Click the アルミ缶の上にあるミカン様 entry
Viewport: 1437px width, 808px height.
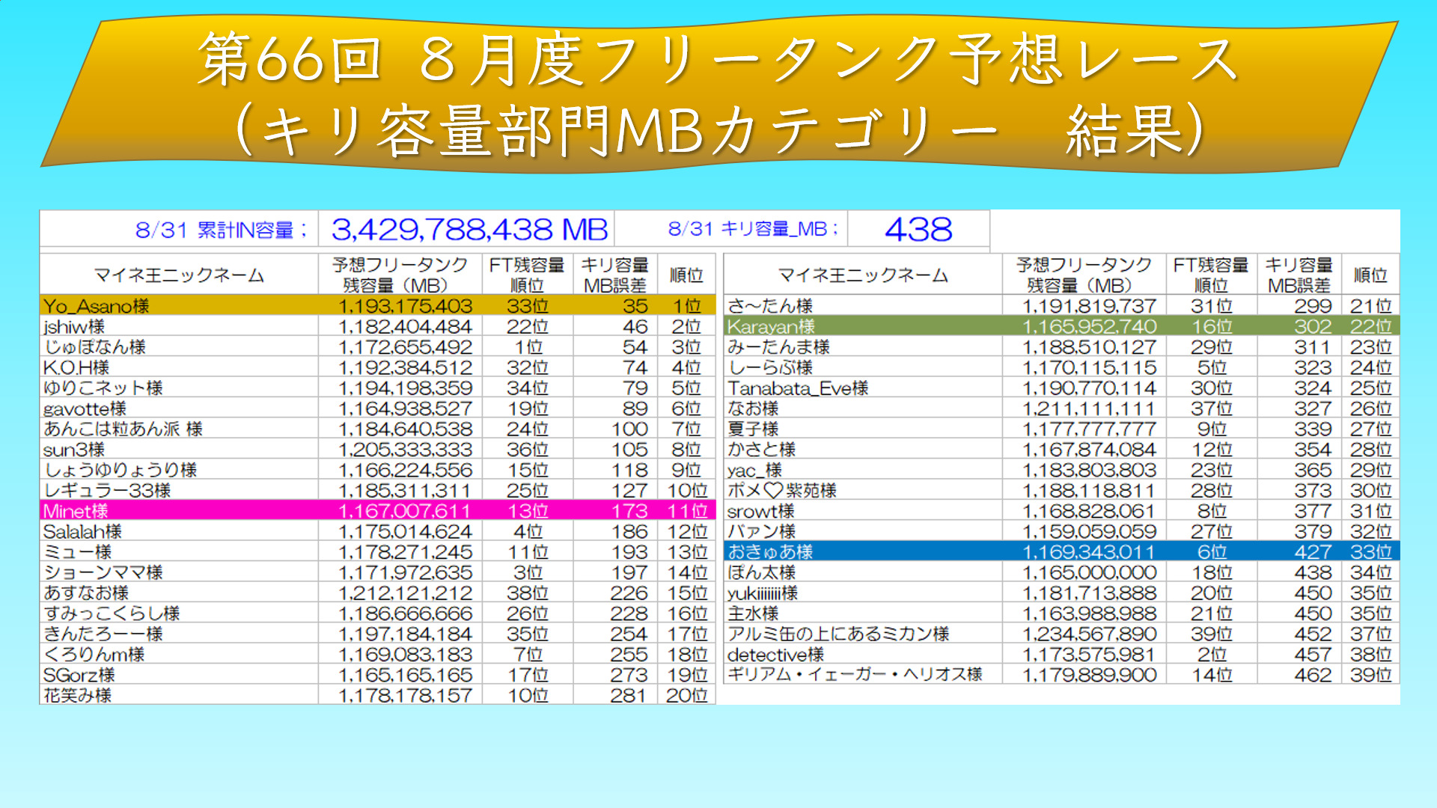[x=838, y=634]
